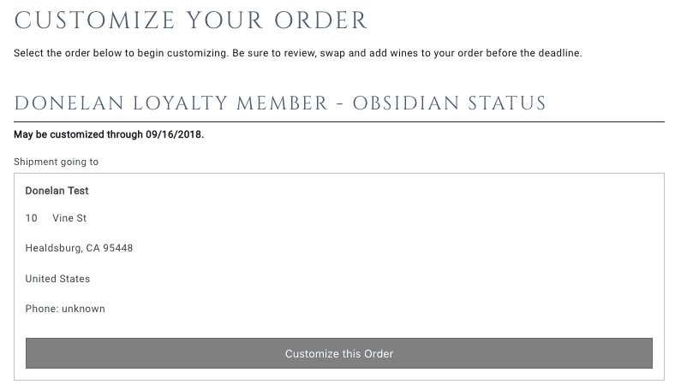The height and width of the screenshot is (390, 675).
Task: Click the customization deadline date 09/16/2018
Action: tap(175, 135)
